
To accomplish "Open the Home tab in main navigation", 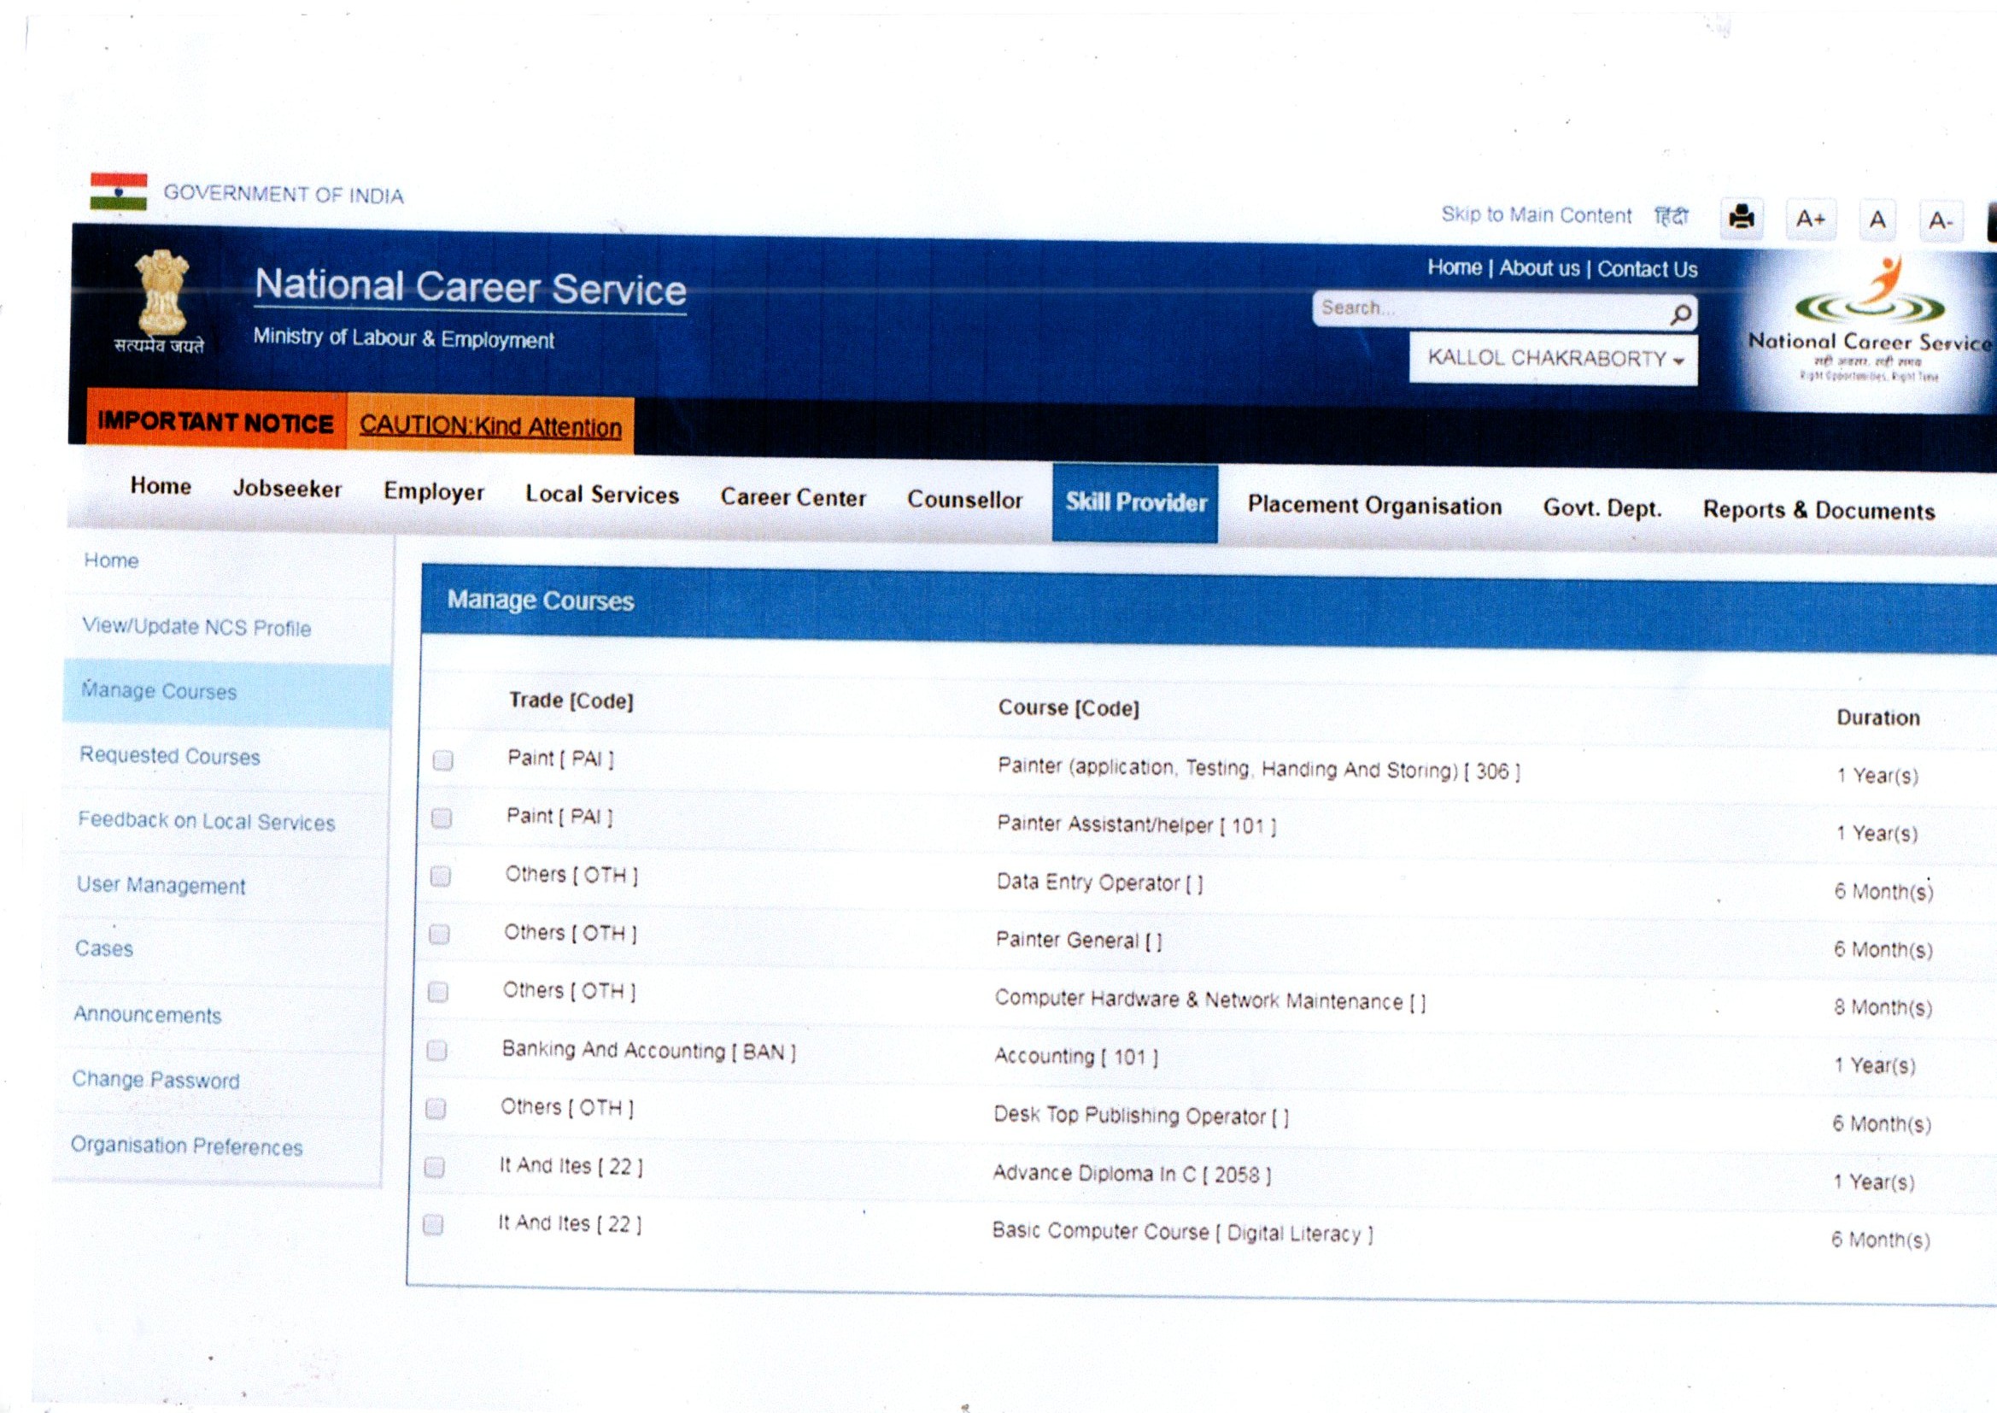I will [x=161, y=486].
